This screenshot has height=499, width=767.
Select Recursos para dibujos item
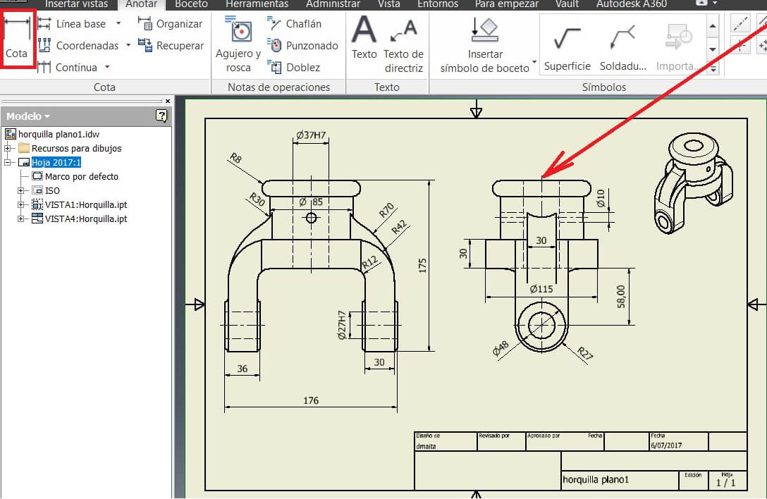(x=70, y=148)
